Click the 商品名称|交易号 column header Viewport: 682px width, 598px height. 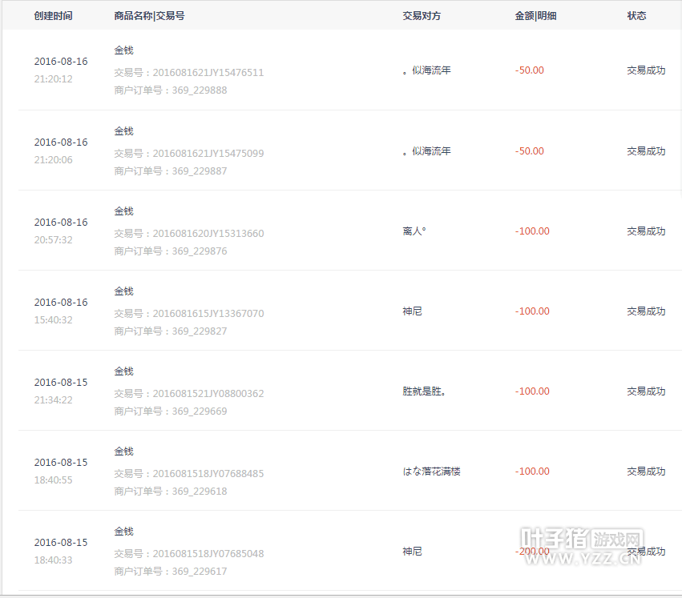pos(149,16)
